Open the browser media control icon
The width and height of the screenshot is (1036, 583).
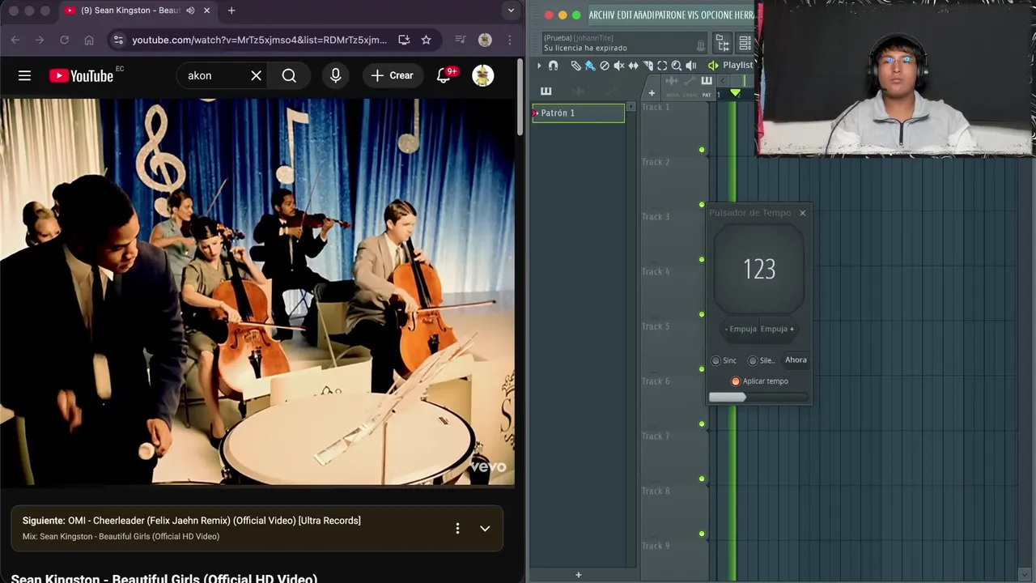point(461,40)
